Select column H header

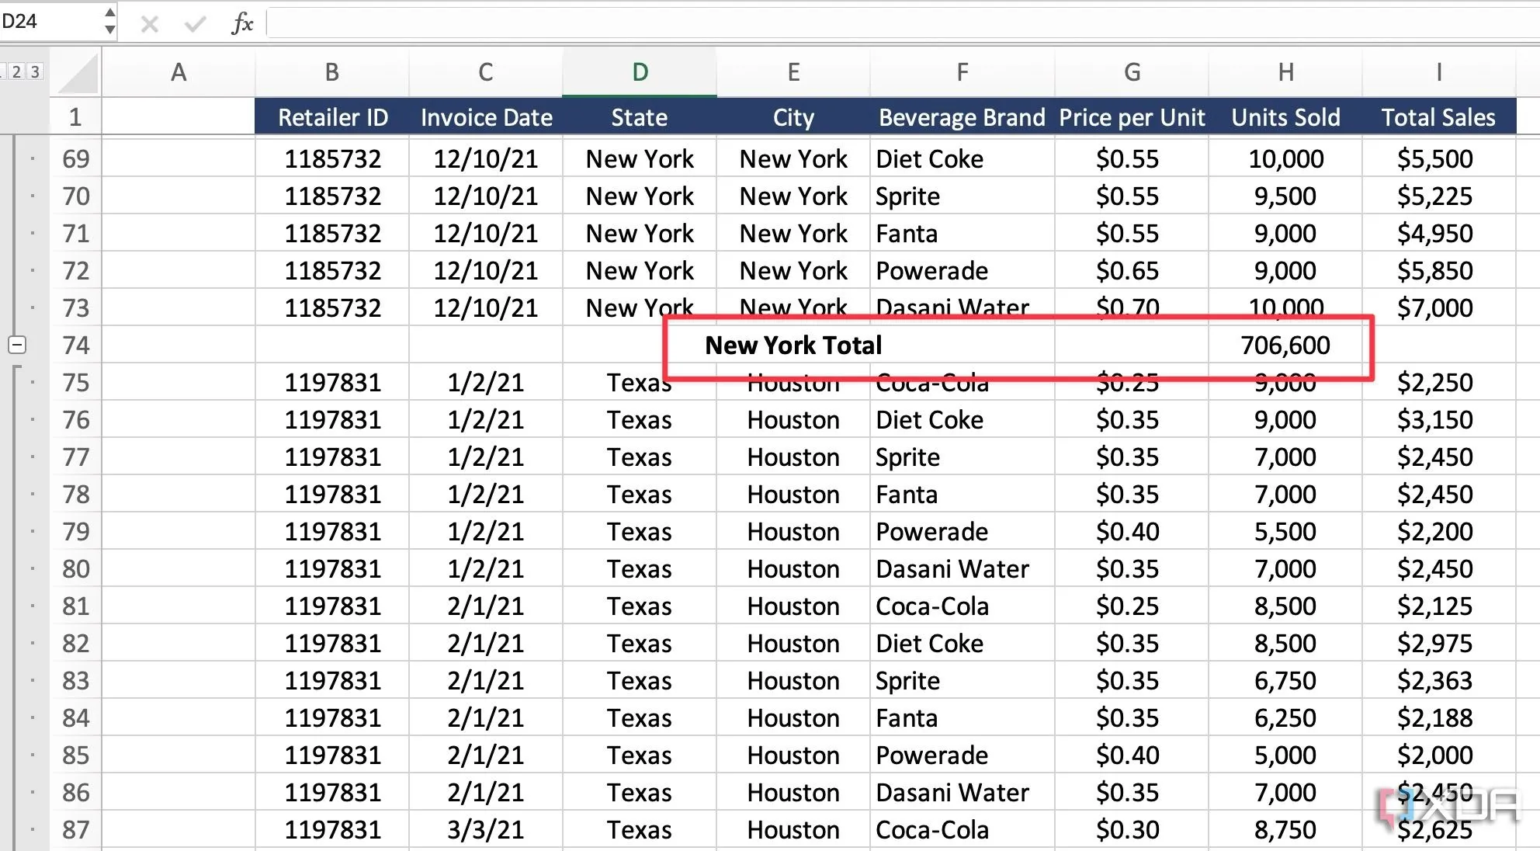[x=1285, y=72]
